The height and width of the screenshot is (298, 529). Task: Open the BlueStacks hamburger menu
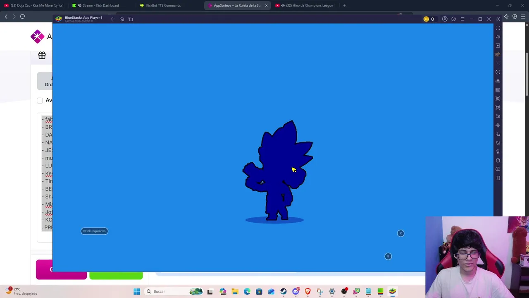(x=462, y=19)
